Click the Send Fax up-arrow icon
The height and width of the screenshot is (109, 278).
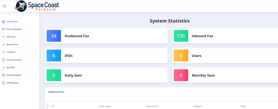[x=3, y=37]
